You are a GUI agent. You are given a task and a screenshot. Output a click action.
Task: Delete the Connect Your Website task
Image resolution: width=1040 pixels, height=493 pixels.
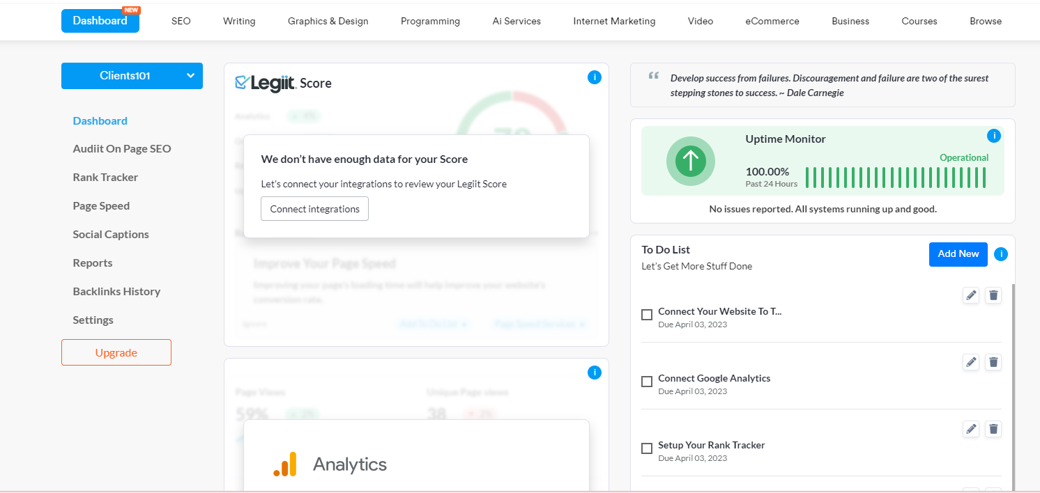pyautogui.click(x=993, y=295)
